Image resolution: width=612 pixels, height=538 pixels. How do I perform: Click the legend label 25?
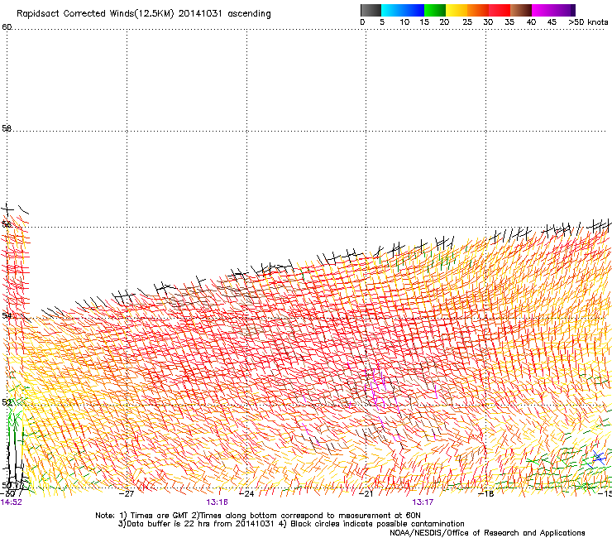coord(467,22)
